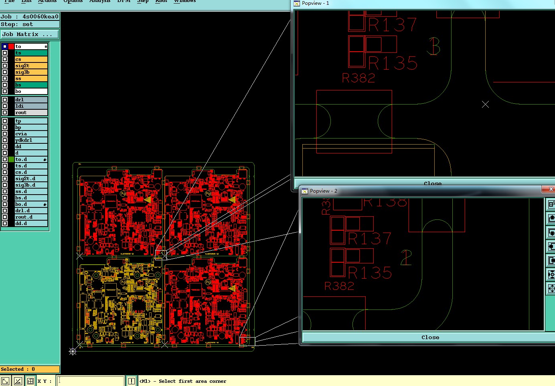Expand the small marker on the 'to' layer row
555x386 pixels.
[46, 46]
